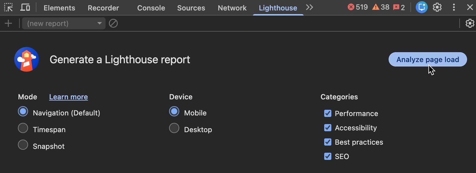Select the Lighthouse tab
476x173 pixels.
[278, 8]
